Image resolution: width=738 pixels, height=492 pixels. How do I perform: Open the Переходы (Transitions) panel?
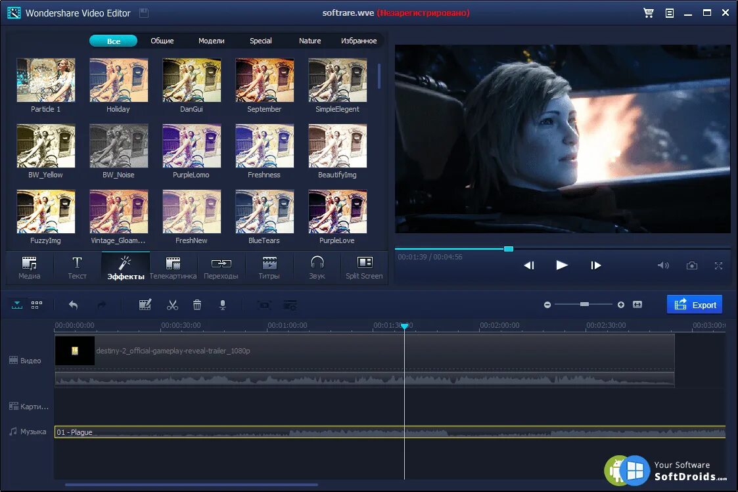click(x=221, y=267)
